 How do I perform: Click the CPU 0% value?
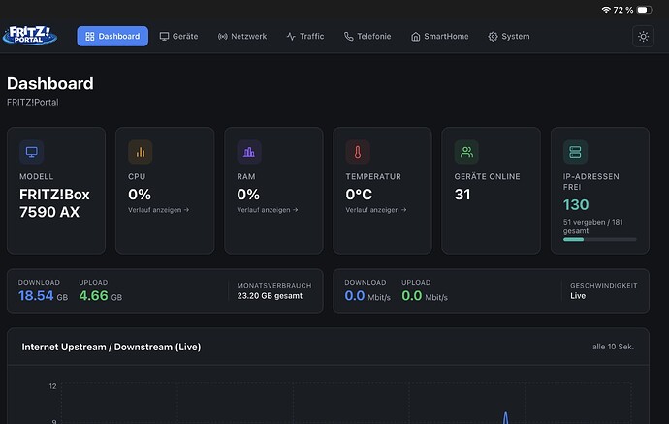click(x=140, y=195)
